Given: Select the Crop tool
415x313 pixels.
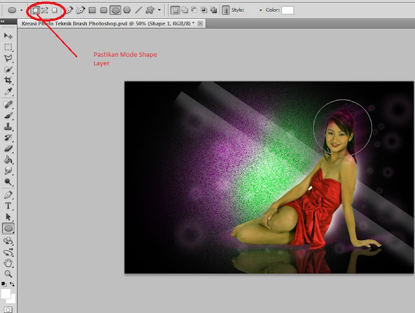Looking at the screenshot, I should tap(8, 80).
